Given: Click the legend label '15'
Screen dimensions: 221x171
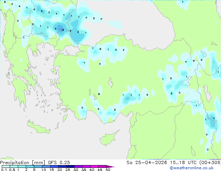Looking at the screenshot, I should (52, 170).
